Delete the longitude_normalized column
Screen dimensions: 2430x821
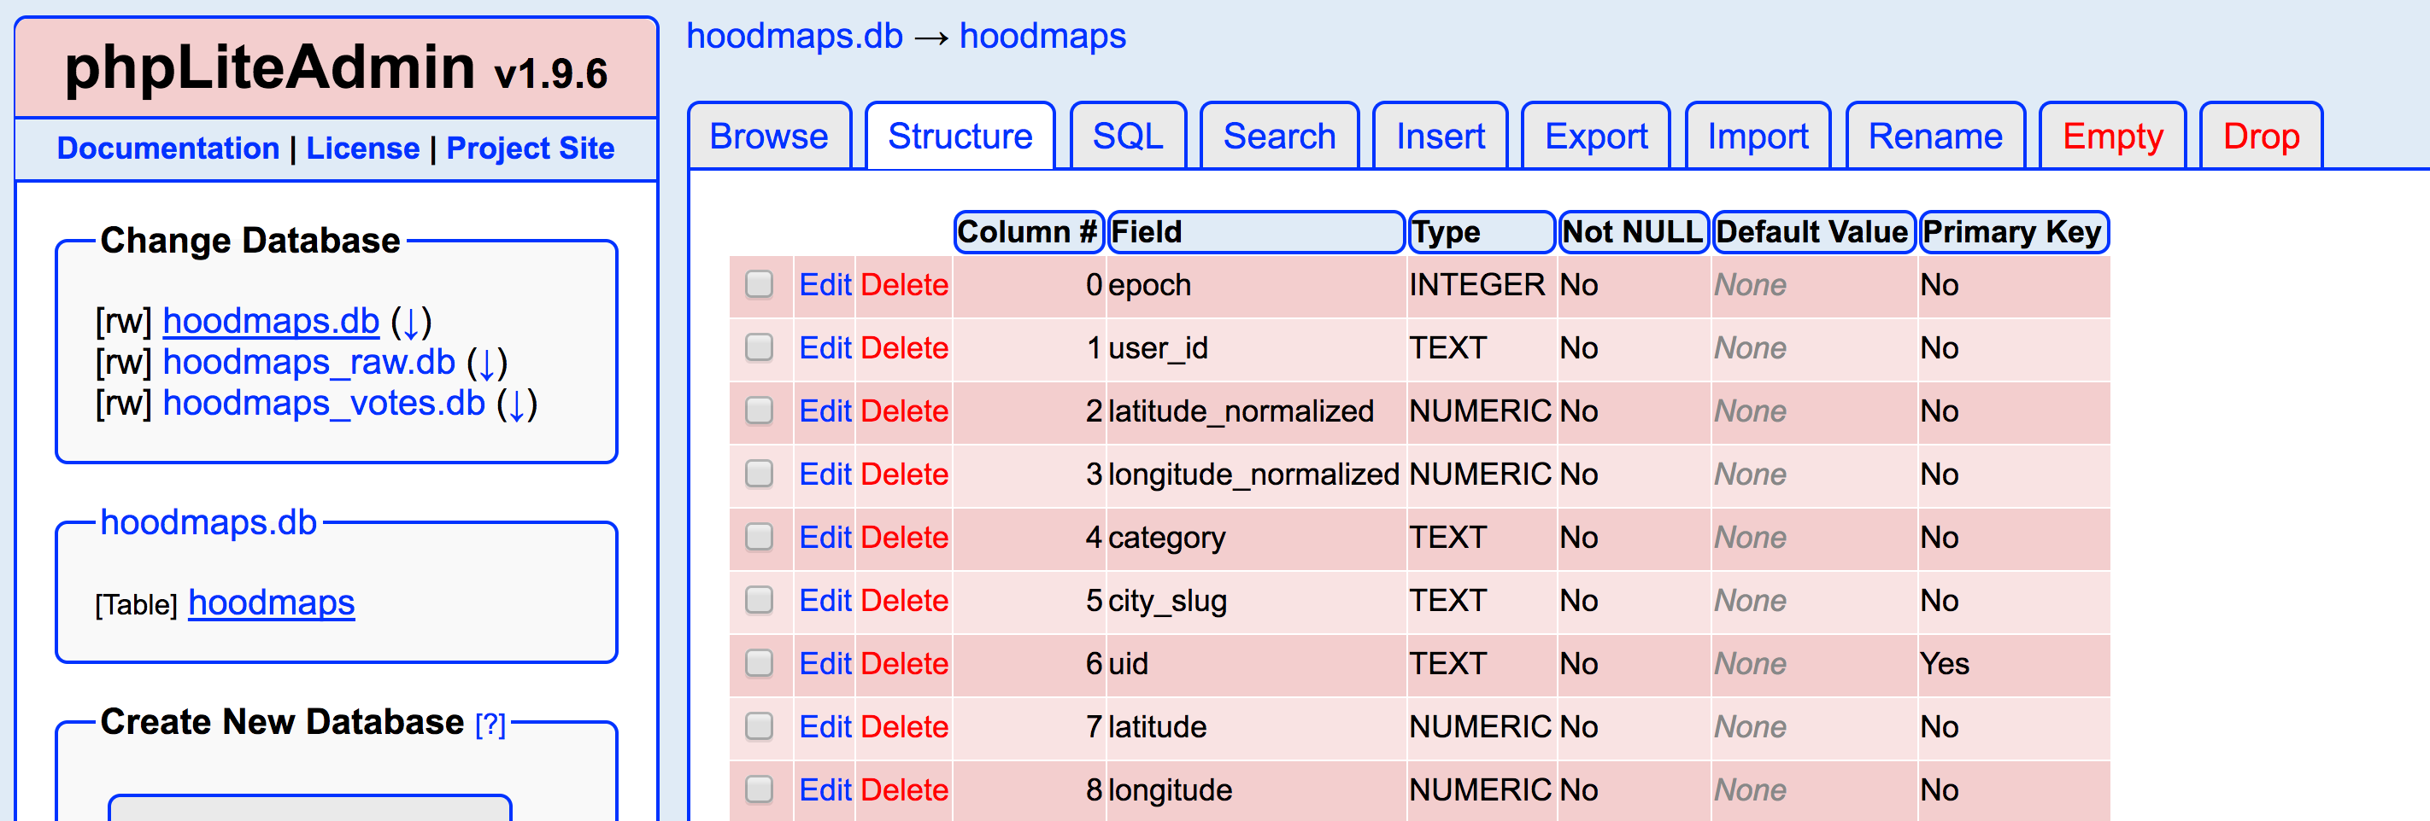tap(905, 475)
